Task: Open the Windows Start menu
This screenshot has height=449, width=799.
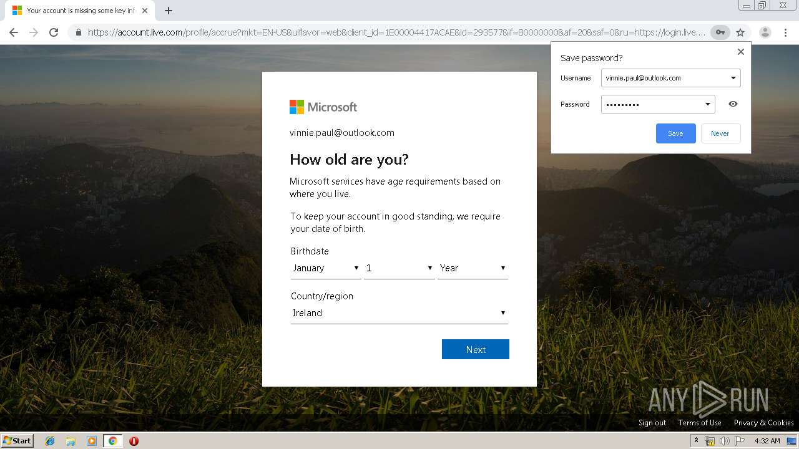Action: 17,441
